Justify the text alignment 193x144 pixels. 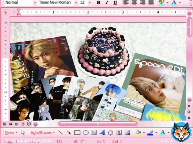tap(151, 3)
